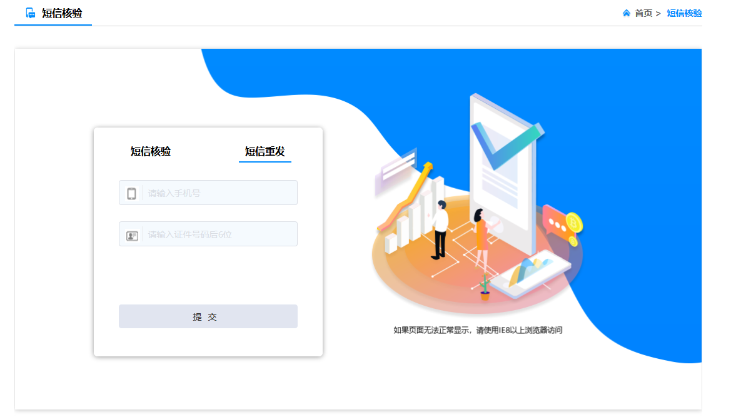Screen dimensions: 731x417
Task: Click the man in white shirt figure
Action: coord(439,229)
